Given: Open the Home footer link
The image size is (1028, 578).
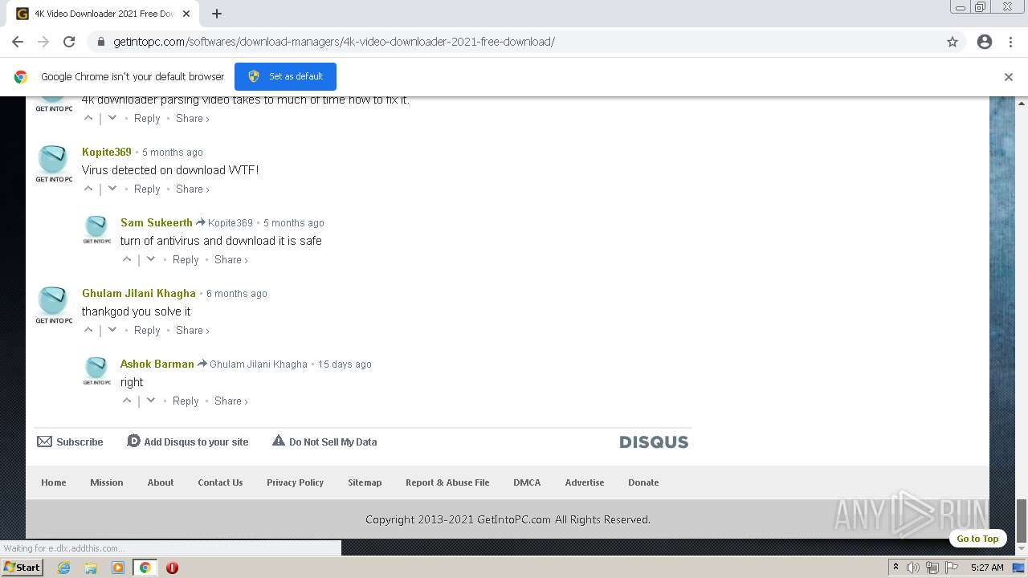Looking at the screenshot, I should click(x=54, y=482).
